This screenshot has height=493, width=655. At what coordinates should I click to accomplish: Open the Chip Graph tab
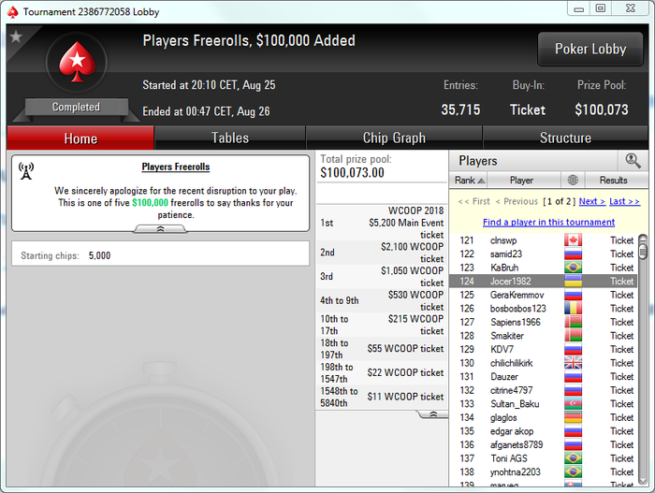[394, 138]
